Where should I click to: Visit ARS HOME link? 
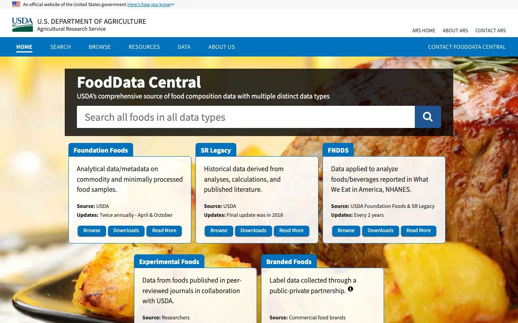pyautogui.click(x=424, y=30)
